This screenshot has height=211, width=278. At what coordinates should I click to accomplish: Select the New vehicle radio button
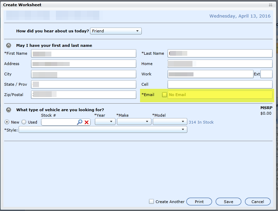(x=7, y=122)
